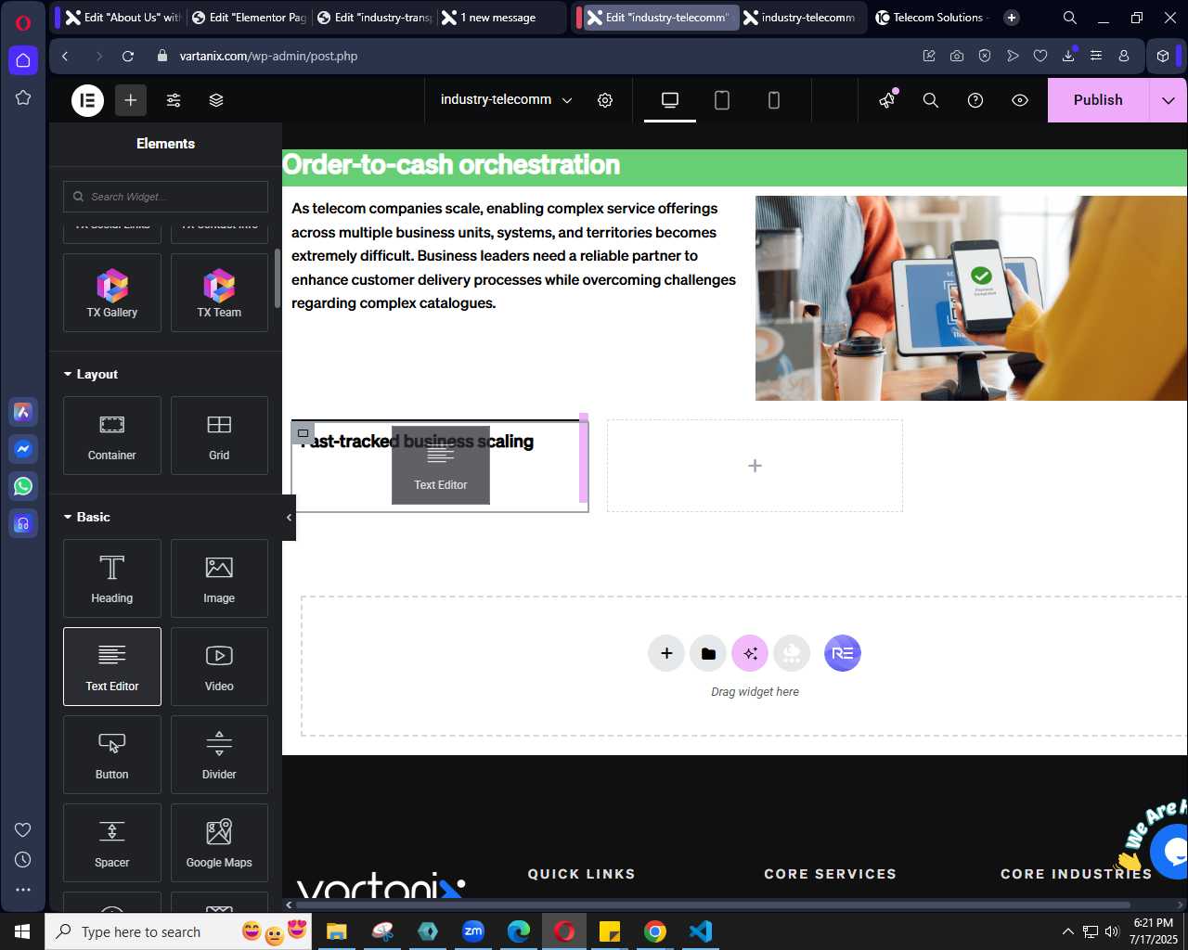Collapse the Basic section
Viewport: 1188px width, 950px height.
pos(87,517)
